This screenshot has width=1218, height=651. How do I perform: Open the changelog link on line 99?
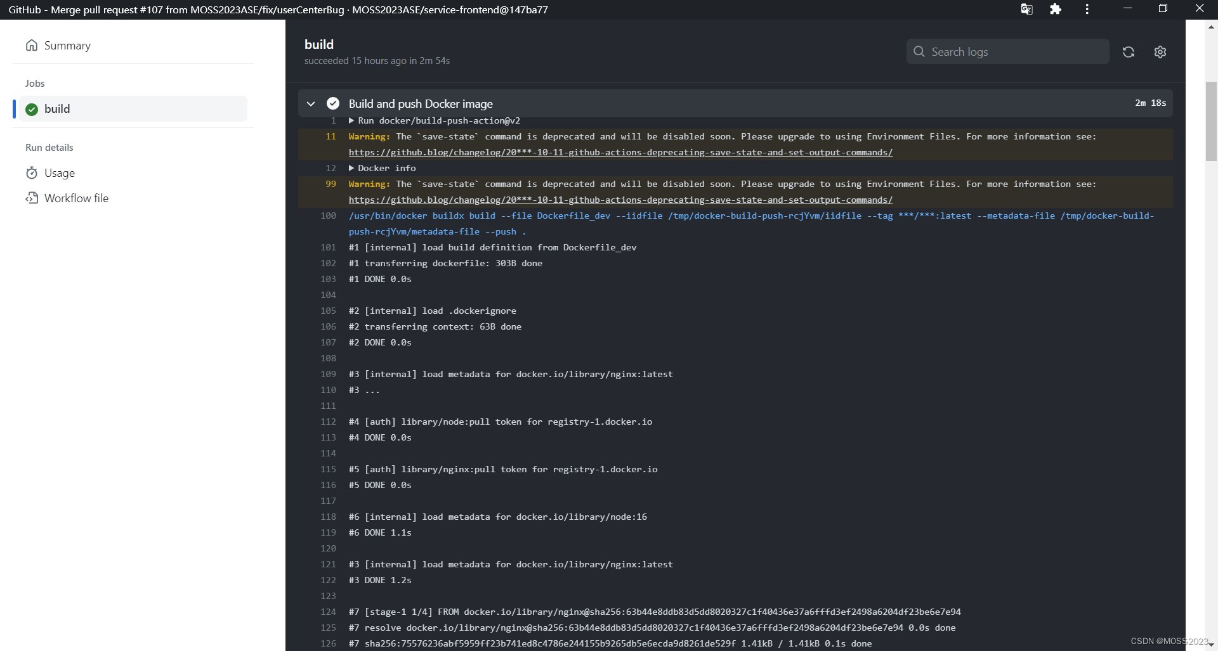point(620,200)
